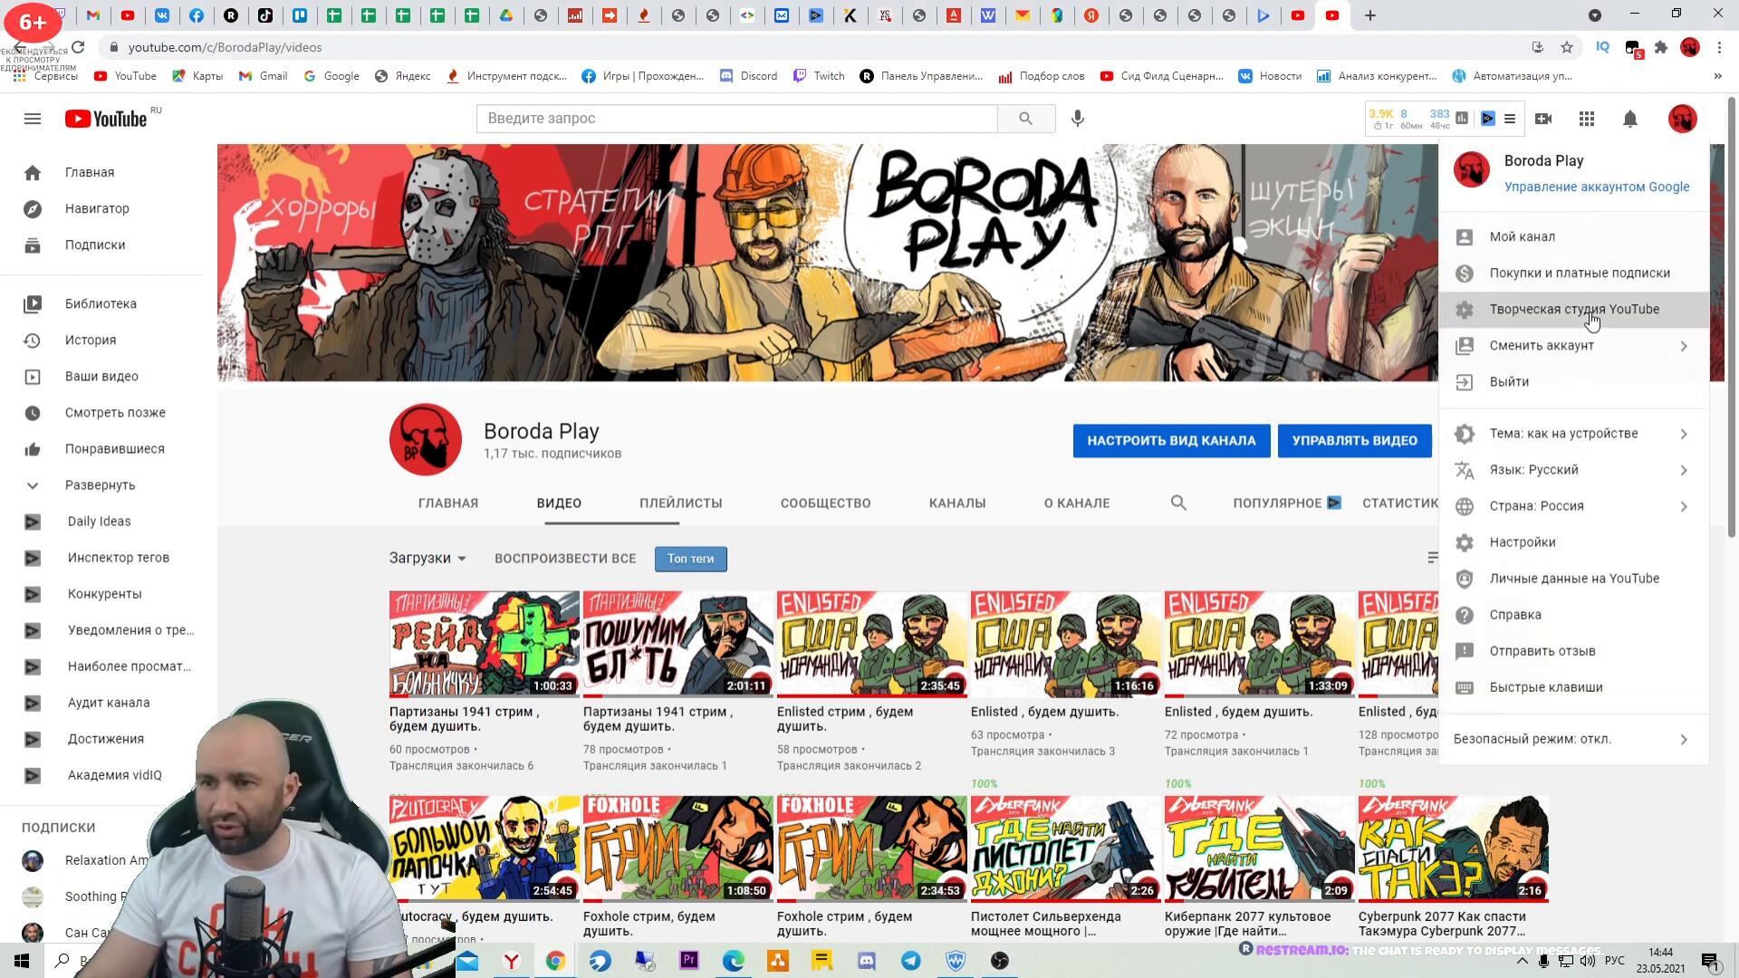
Task: Open the hamburger guide menu icon
Action: click(x=33, y=119)
